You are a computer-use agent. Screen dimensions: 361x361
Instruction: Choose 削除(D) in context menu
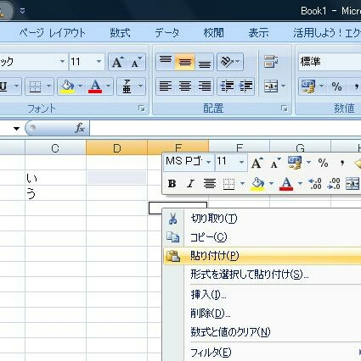point(262,314)
